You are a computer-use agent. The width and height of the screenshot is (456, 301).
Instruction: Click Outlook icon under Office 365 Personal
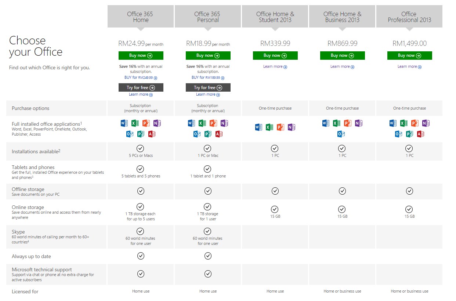(x=197, y=134)
